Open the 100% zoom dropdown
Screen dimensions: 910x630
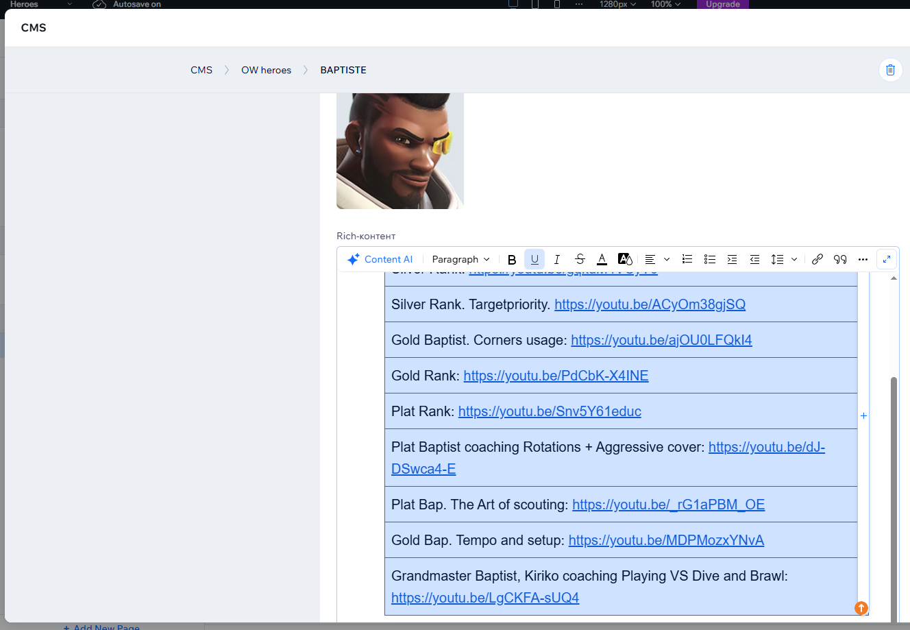[x=665, y=4]
